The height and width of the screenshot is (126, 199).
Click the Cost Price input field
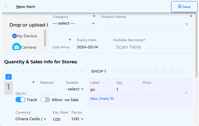point(62,47)
